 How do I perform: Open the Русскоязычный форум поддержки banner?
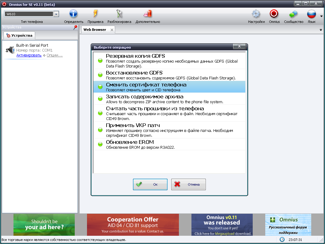pyautogui.click(x=288, y=224)
